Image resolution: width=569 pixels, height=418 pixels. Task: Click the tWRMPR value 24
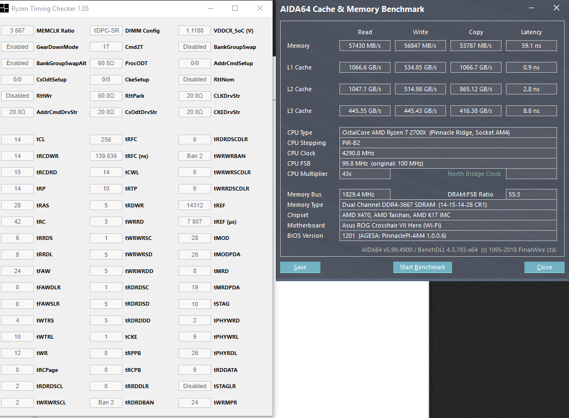[x=195, y=402]
